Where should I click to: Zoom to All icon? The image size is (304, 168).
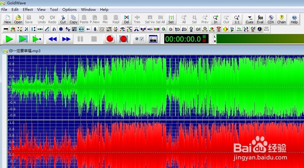pos(184,19)
